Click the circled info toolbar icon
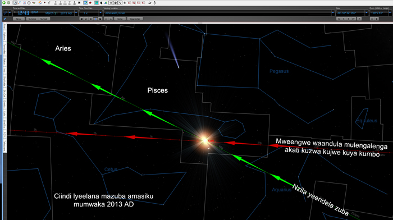 tap(29, 2)
